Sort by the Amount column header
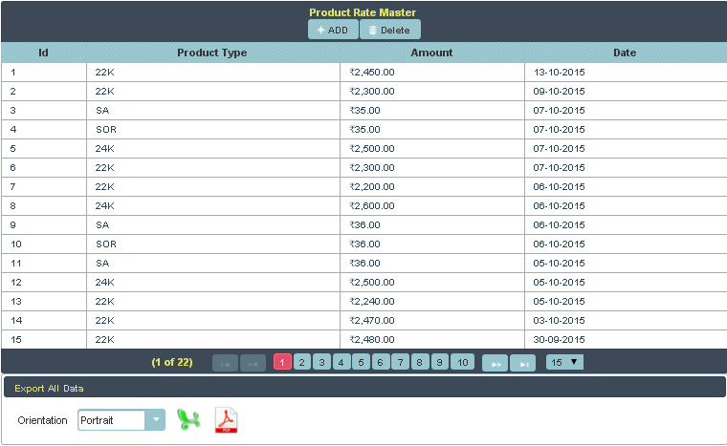 click(x=431, y=53)
